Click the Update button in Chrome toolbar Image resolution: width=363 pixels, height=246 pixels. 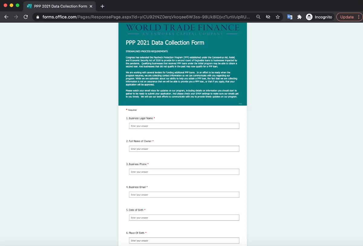[x=347, y=17]
